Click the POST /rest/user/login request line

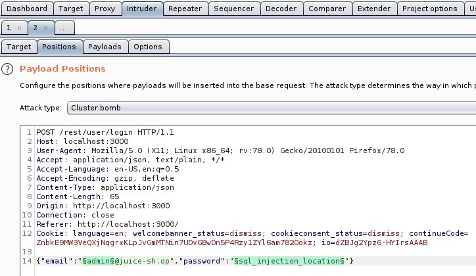[105, 132]
